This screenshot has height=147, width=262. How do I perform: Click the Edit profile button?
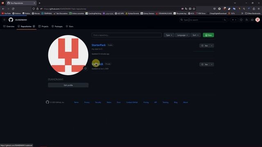68,85
